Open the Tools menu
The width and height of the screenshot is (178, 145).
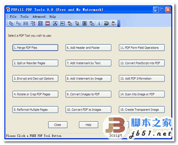25,17
